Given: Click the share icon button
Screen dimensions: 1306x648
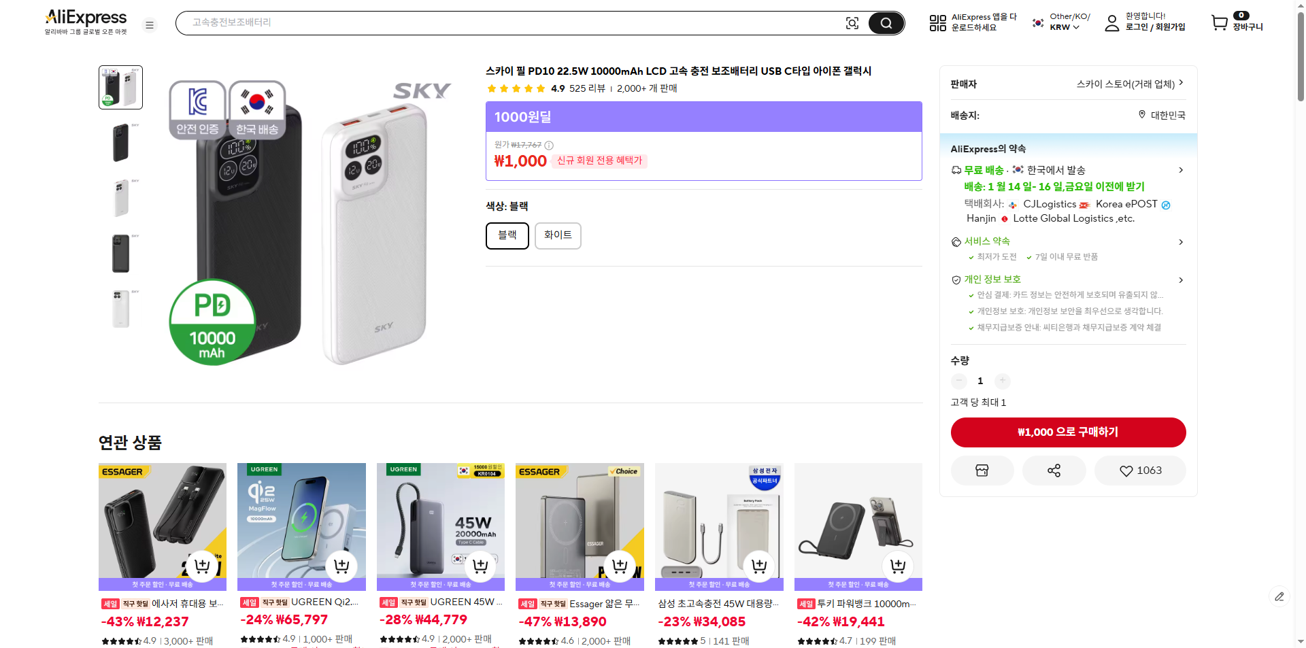Looking at the screenshot, I should coord(1054,471).
